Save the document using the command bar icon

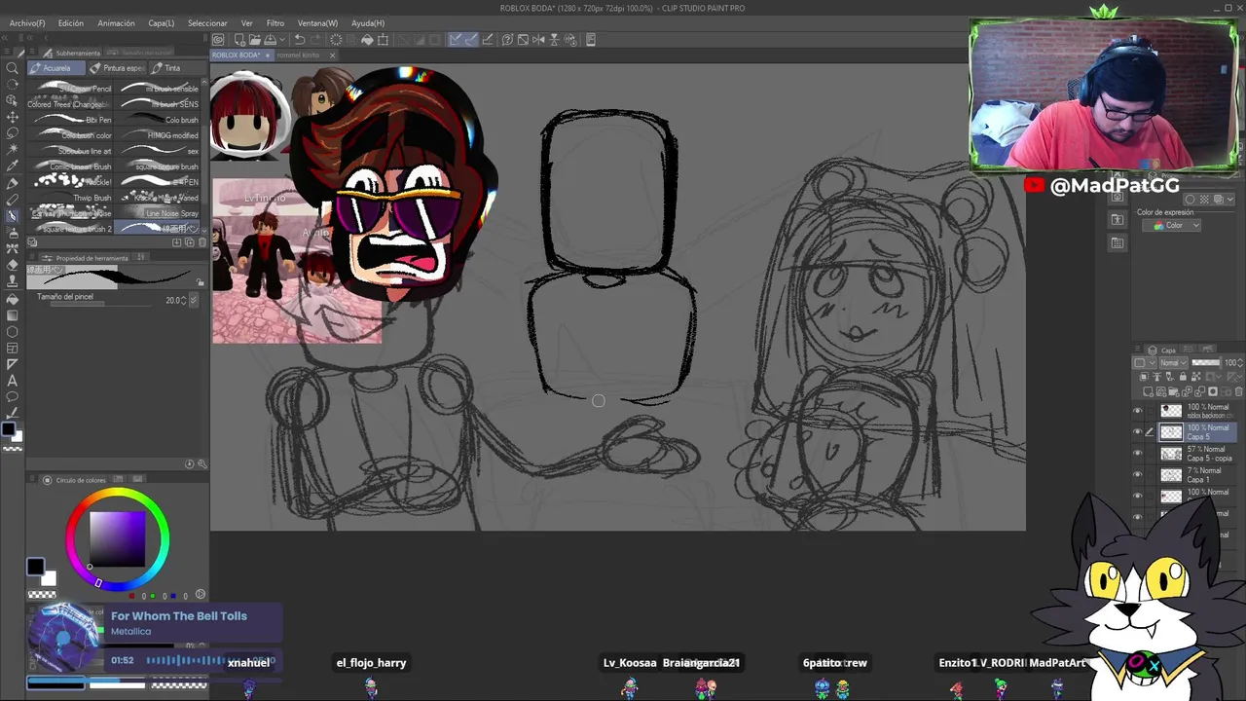(x=270, y=40)
